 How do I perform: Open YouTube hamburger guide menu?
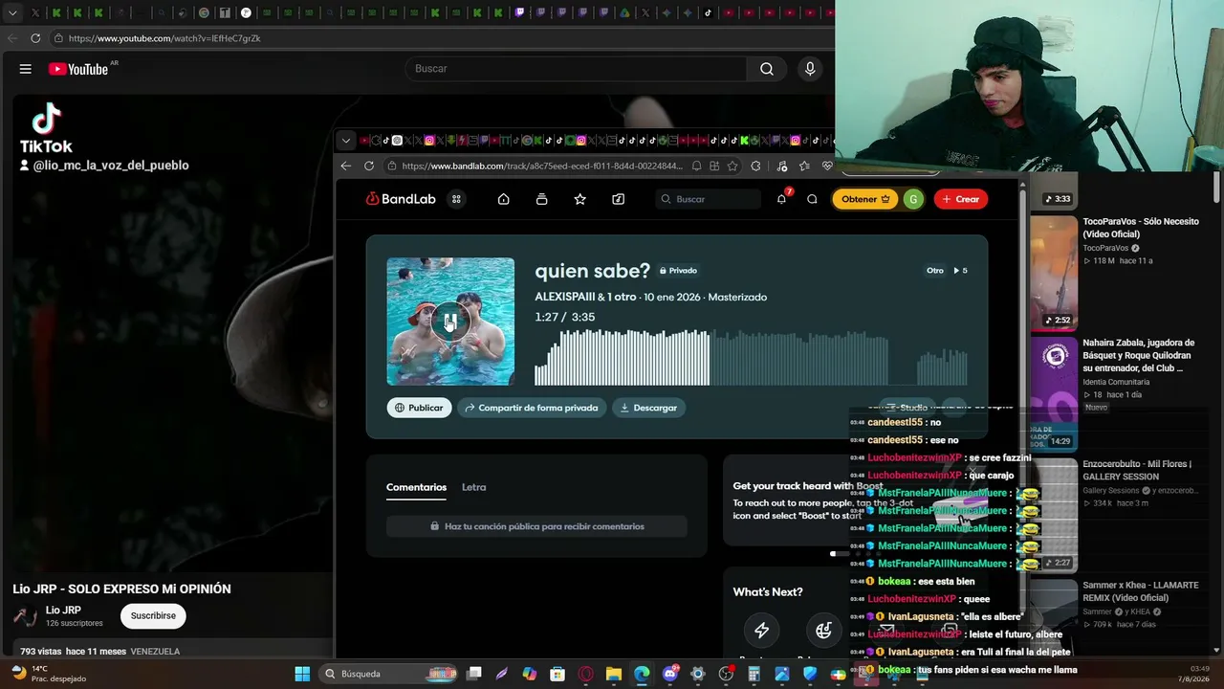click(26, 69)
